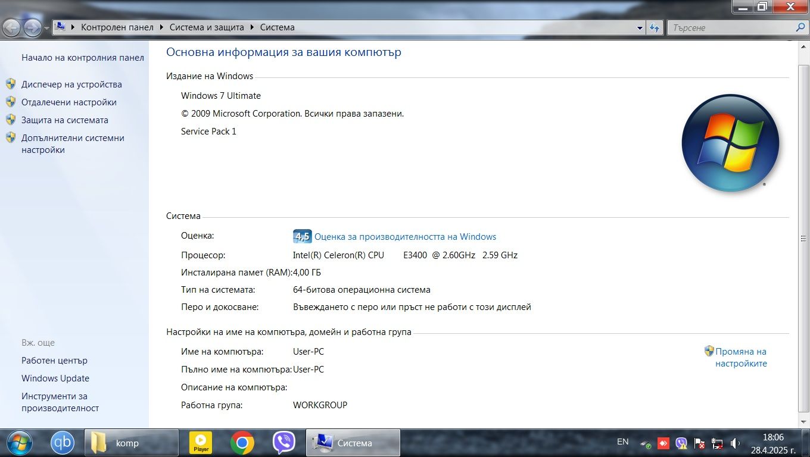This screenshot has width=810, height=457.
Task: Open Action Center flag tray icon
Action: (700, 443)
